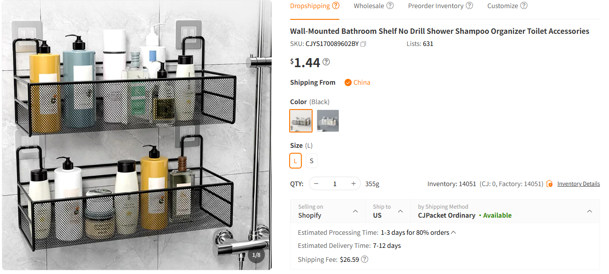609x274 pixels.
Task: Open the price explanation help icon
Action: (325, 61)
